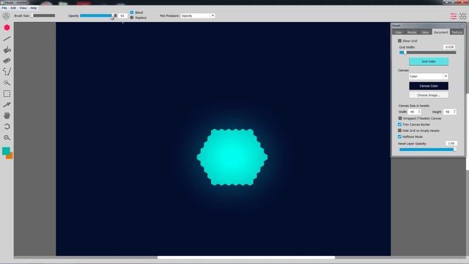Select the hexagon brush tool
This screenshot has height=264, width=469.
tap(7, 28)
